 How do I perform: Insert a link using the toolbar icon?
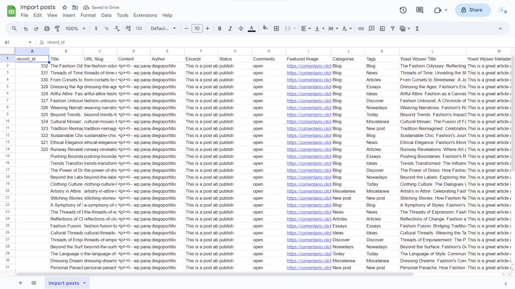pyautogui.click(x=361, y=29)
